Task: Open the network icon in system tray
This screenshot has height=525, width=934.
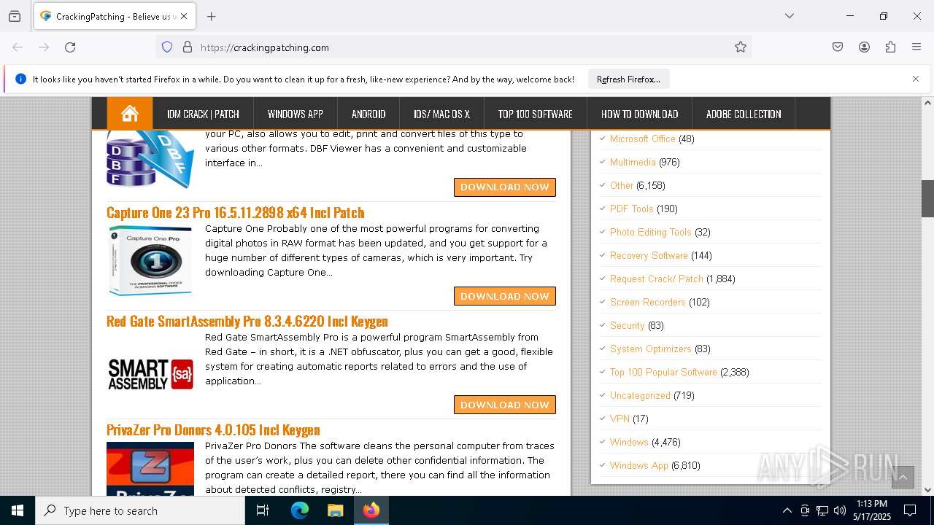Action: click(822, 510)
